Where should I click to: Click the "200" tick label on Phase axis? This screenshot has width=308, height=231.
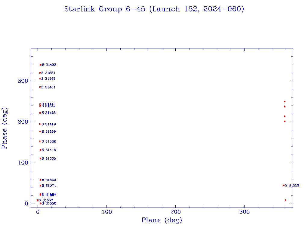pos(23,122)
